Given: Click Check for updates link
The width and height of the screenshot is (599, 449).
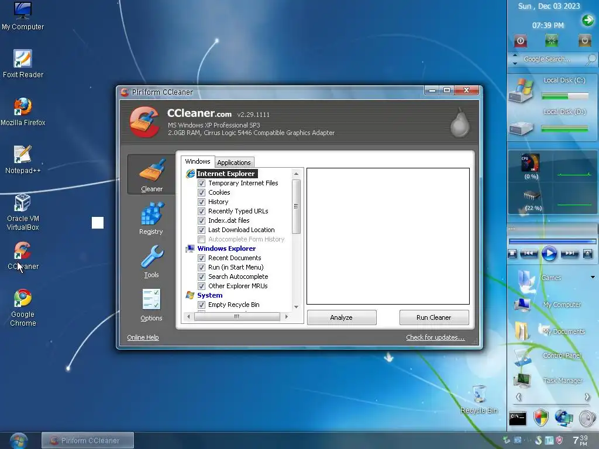Looking at the screenshot, I should [435, 337].
